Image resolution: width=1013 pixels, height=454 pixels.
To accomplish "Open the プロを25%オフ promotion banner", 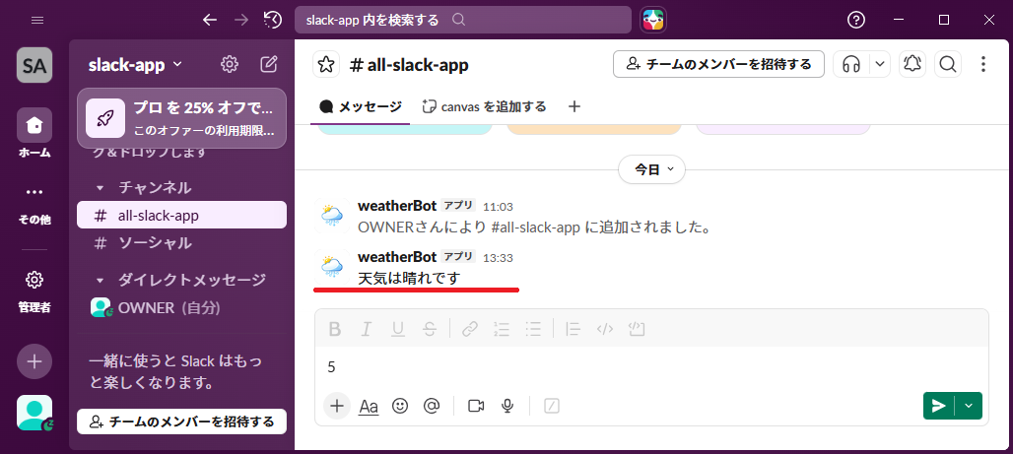I will click(x=181, y=118).
